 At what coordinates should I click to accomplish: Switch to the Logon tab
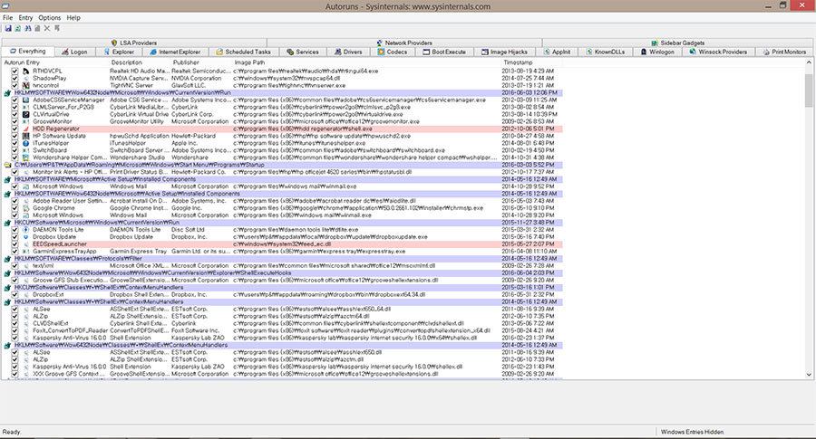74,52
